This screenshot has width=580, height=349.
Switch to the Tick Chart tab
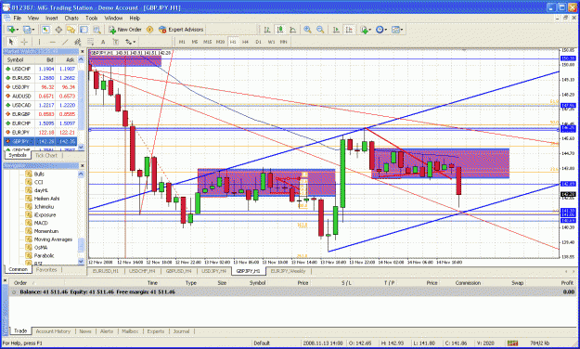(x=46, y=155)
